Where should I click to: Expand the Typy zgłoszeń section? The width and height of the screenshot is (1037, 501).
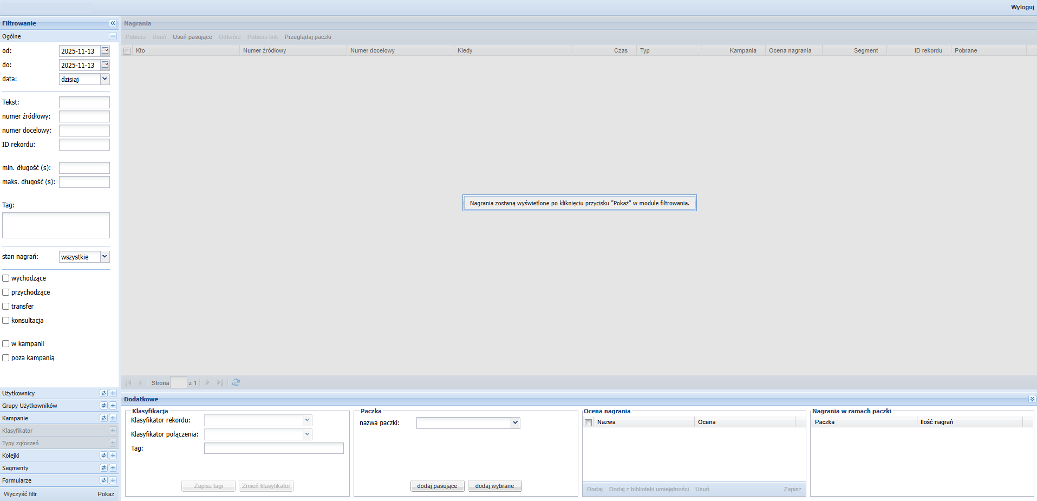click(x=113, y=443)
